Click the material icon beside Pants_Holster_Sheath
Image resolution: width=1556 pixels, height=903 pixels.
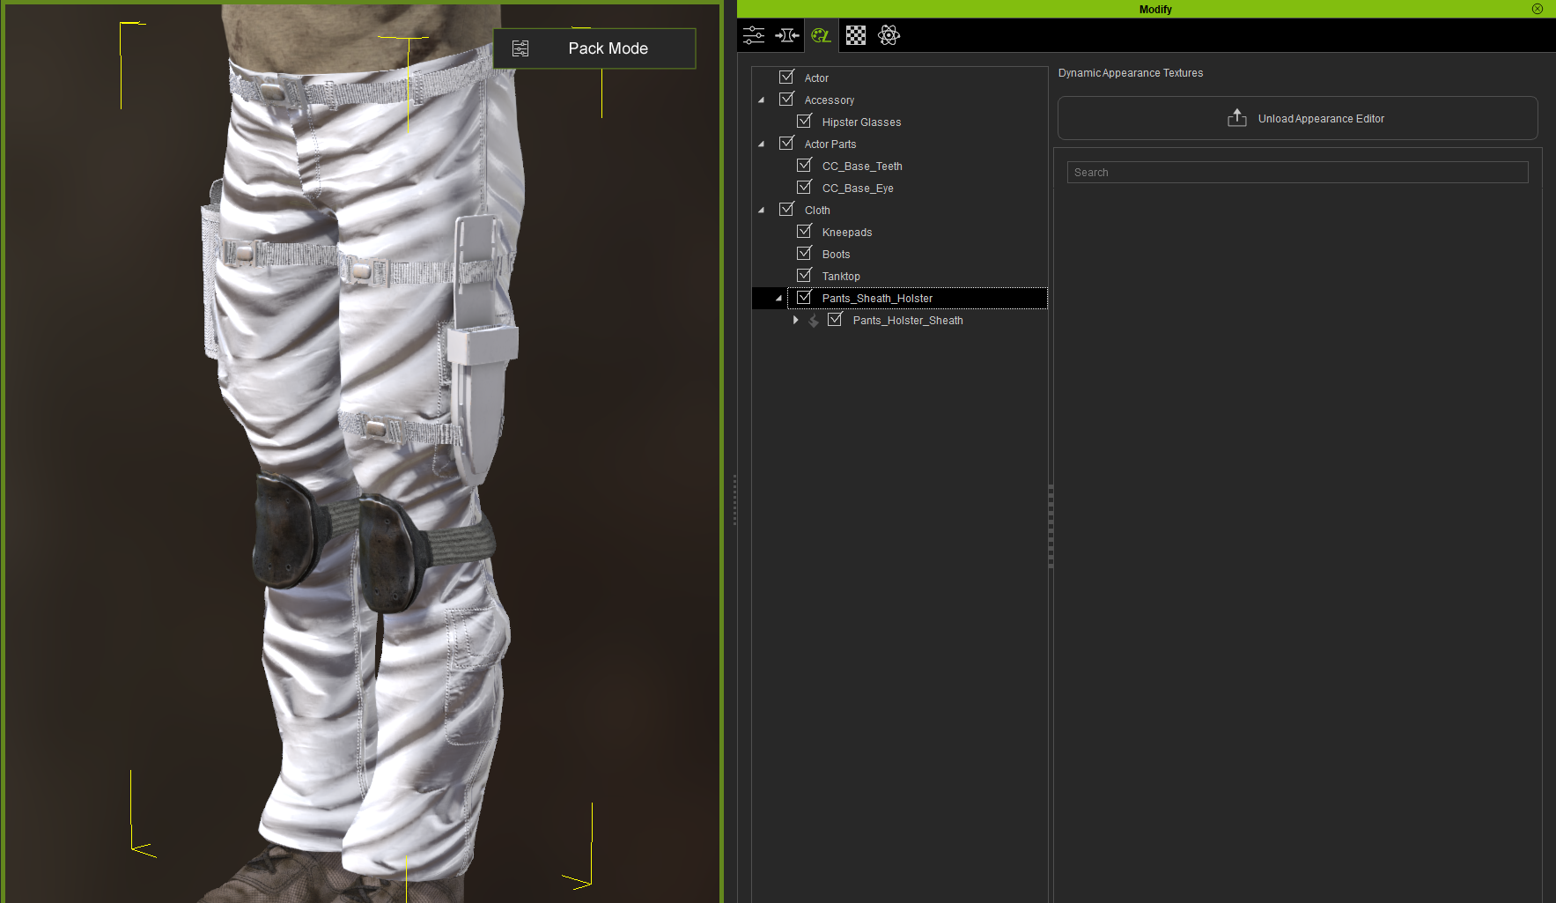814,321
